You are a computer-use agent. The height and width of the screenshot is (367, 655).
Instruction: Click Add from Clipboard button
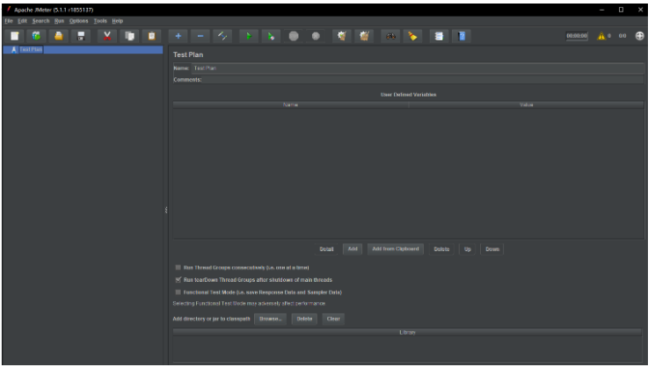click(396, 249)
